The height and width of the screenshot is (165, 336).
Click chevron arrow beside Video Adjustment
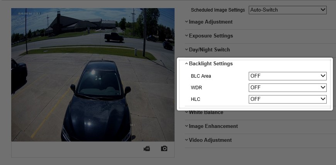point(187,140)
